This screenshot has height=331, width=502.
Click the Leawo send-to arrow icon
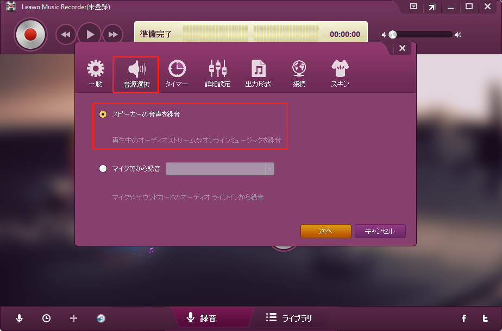tap(433, 7)
